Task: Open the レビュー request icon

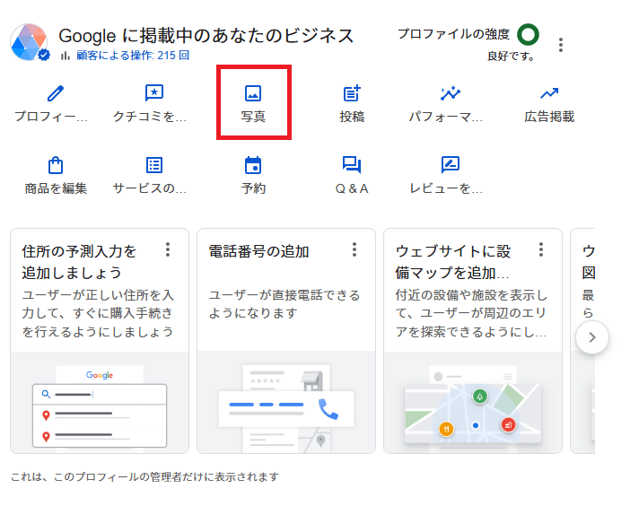Action: [x=451, y=165]
